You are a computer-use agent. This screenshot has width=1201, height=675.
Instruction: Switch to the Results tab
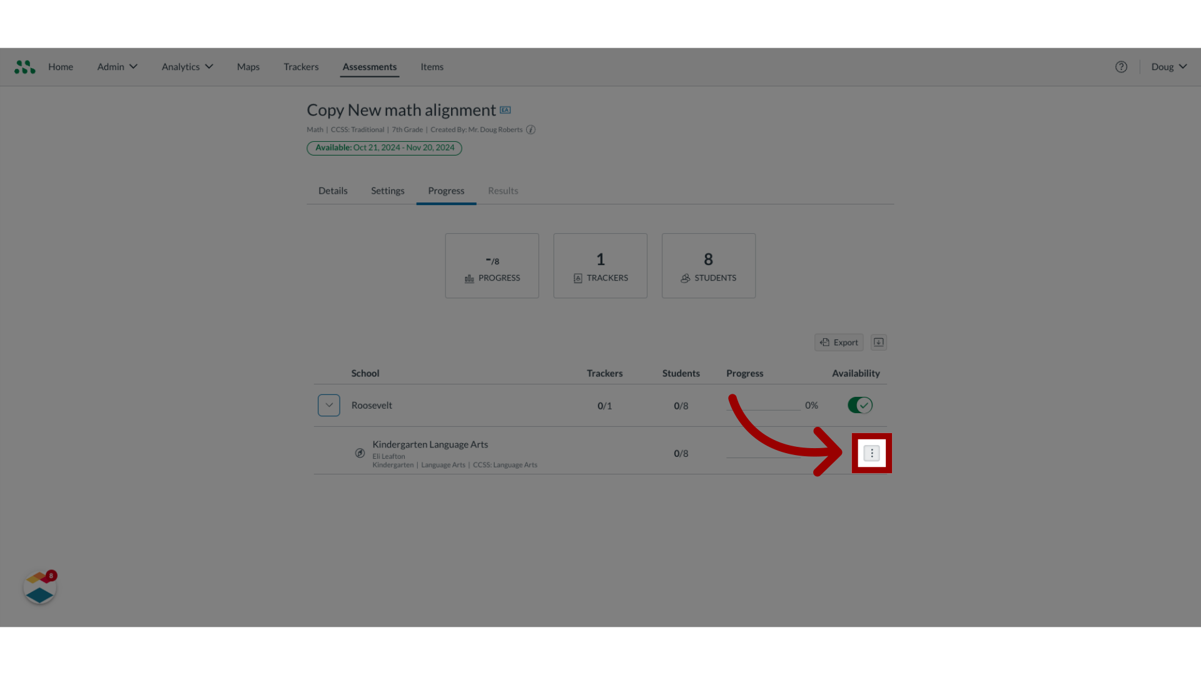coord(502,191)
